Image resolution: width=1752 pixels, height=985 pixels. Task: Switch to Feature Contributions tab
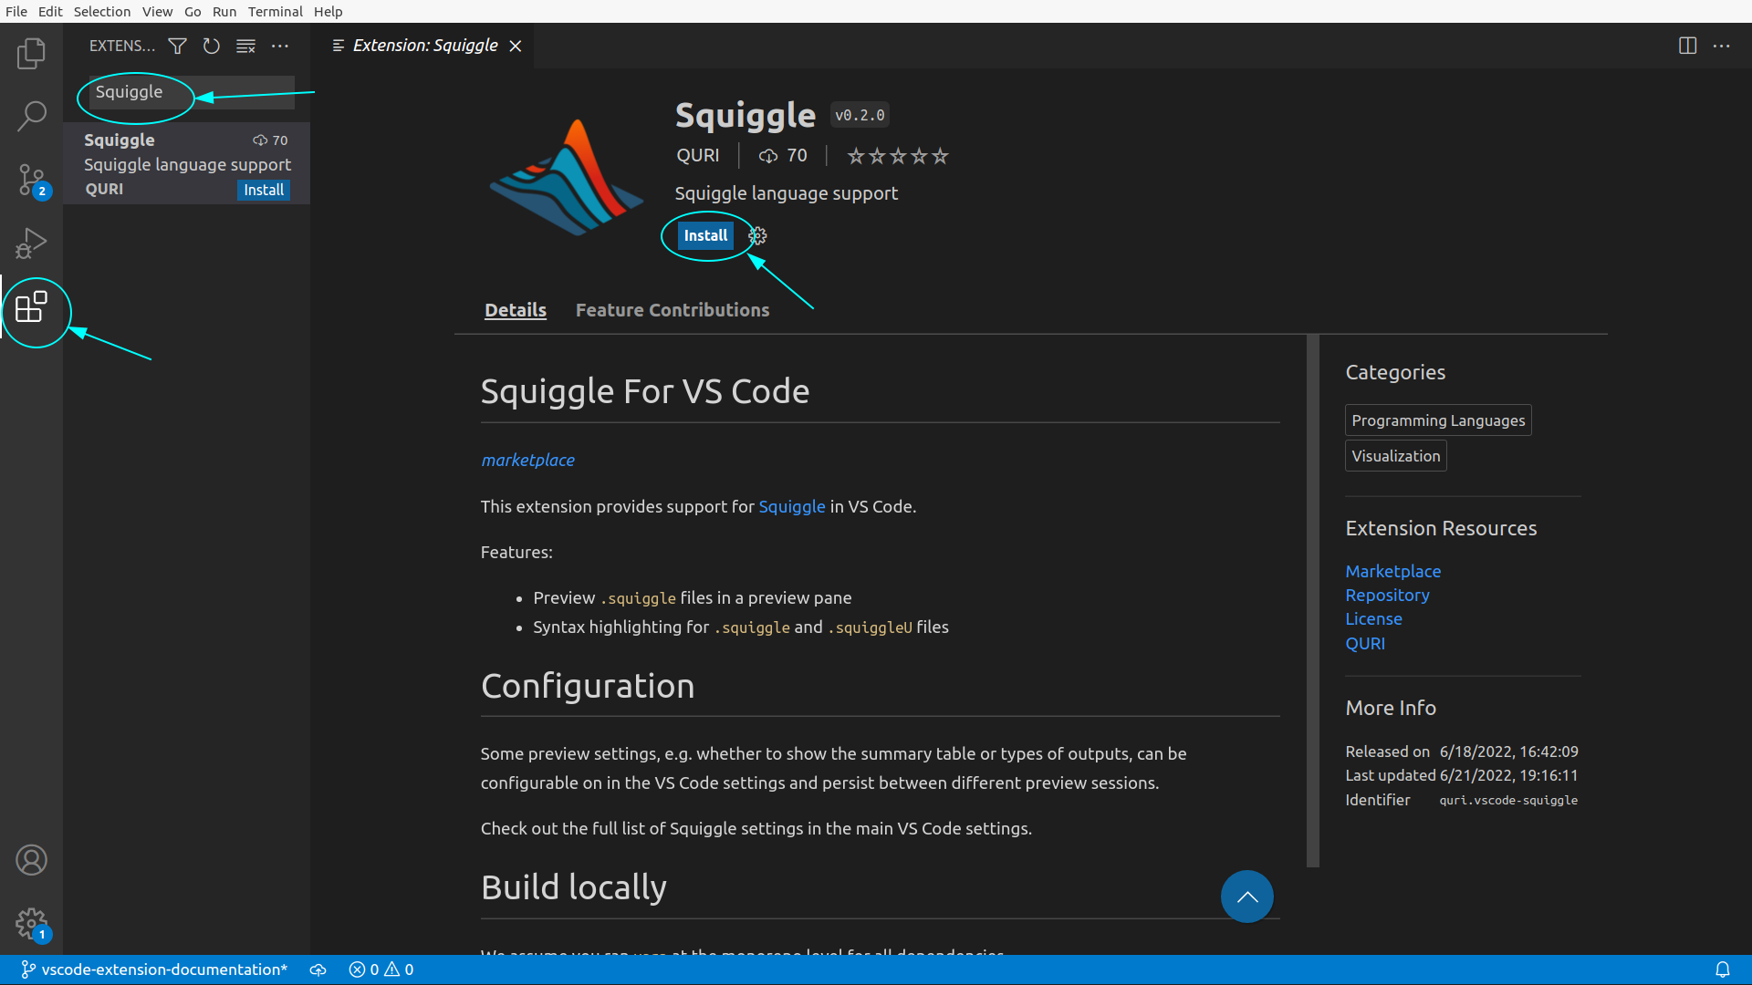point(672,310)
